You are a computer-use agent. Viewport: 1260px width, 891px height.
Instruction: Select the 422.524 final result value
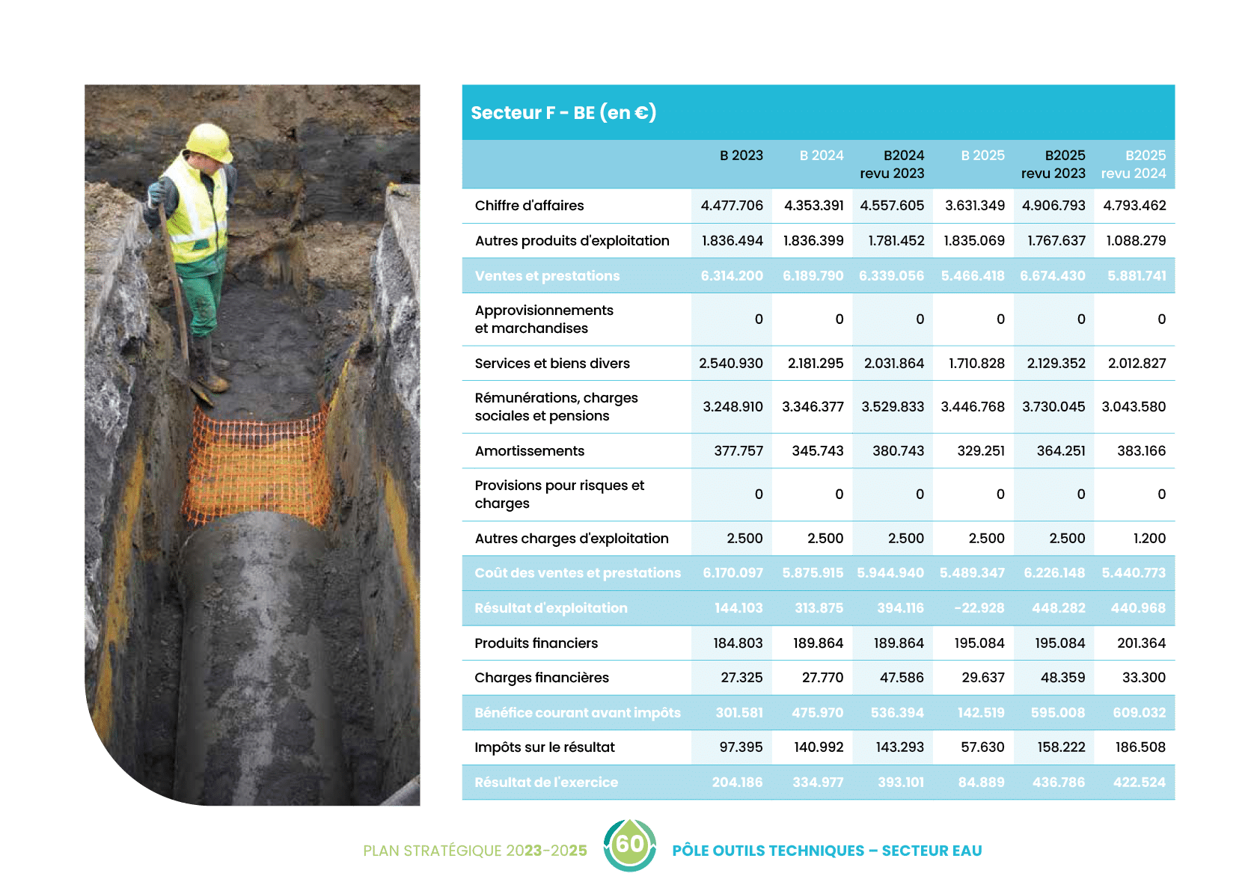(x=1139, y=783)
